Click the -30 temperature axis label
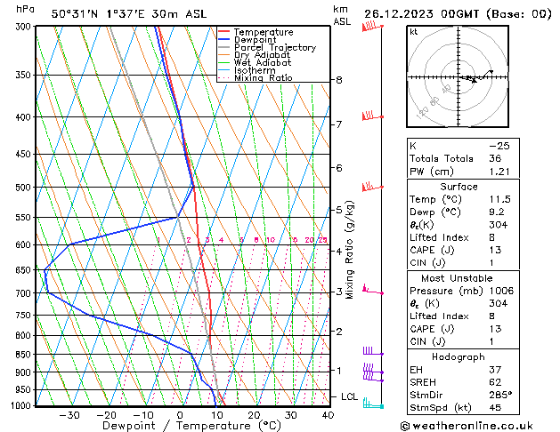This screenshot has width=560, height=432. coord(69,415)
